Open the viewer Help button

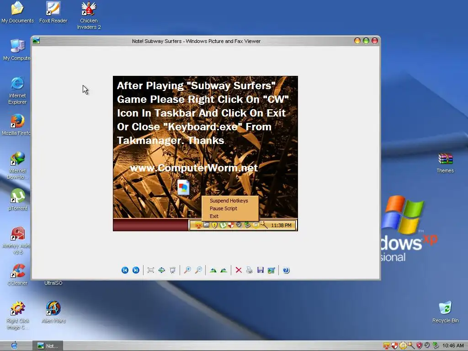point(286,270)
